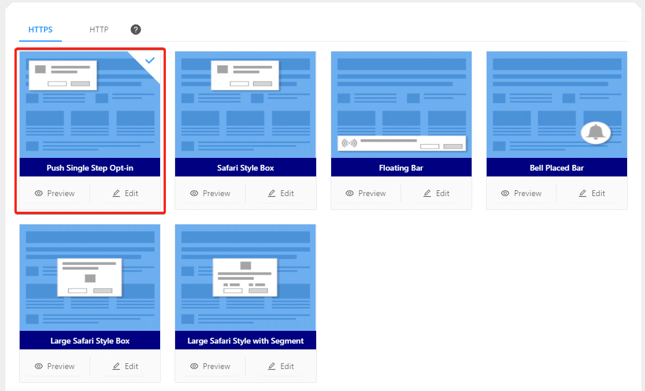Select the HTTPS tab
Viewport: 645px width, 391px height.
pos(40,29)
